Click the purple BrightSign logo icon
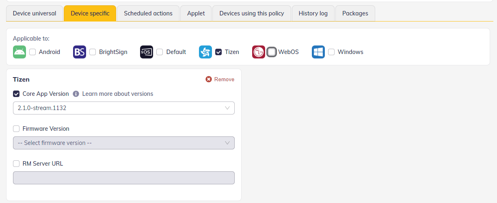The image size is (497, 203). pos(80,52)
